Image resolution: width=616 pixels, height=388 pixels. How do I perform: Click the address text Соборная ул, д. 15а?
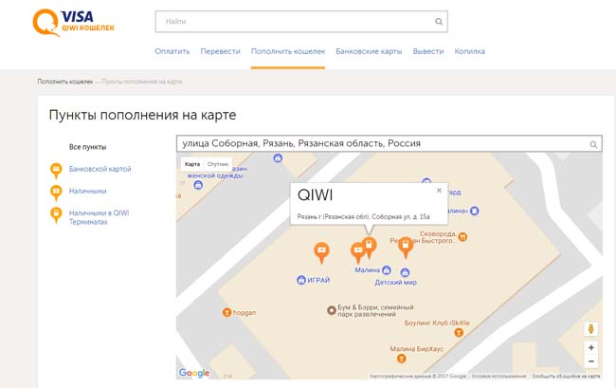[400, 216]
